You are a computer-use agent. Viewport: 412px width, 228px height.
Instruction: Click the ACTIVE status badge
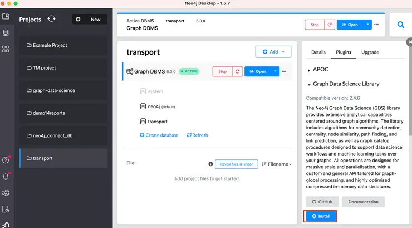[x=189, y=71]
